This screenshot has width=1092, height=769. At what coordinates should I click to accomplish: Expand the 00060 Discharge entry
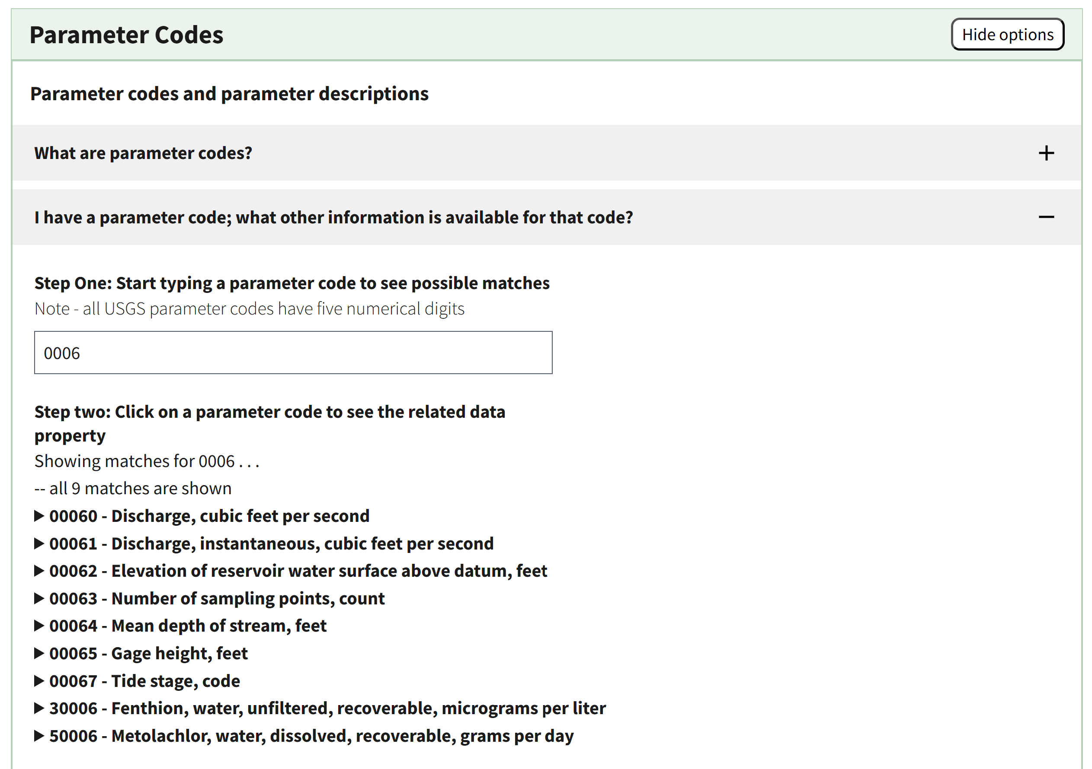point(40,515)
